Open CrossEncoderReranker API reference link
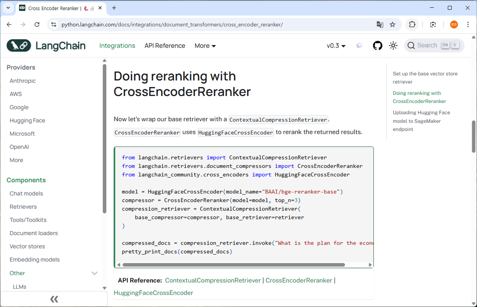This screenshot has height=307, width=477. pyautogui.click(x=299, y=280)
